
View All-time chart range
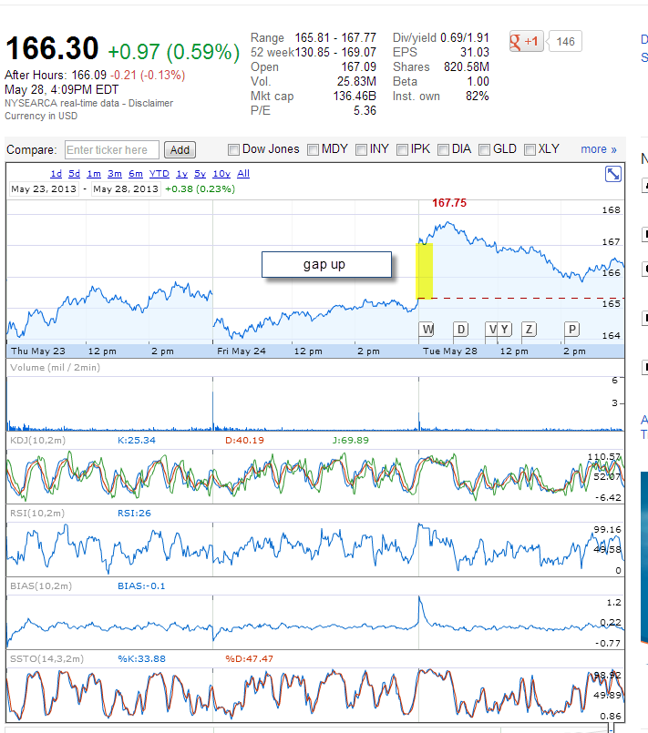coord(243,174)
